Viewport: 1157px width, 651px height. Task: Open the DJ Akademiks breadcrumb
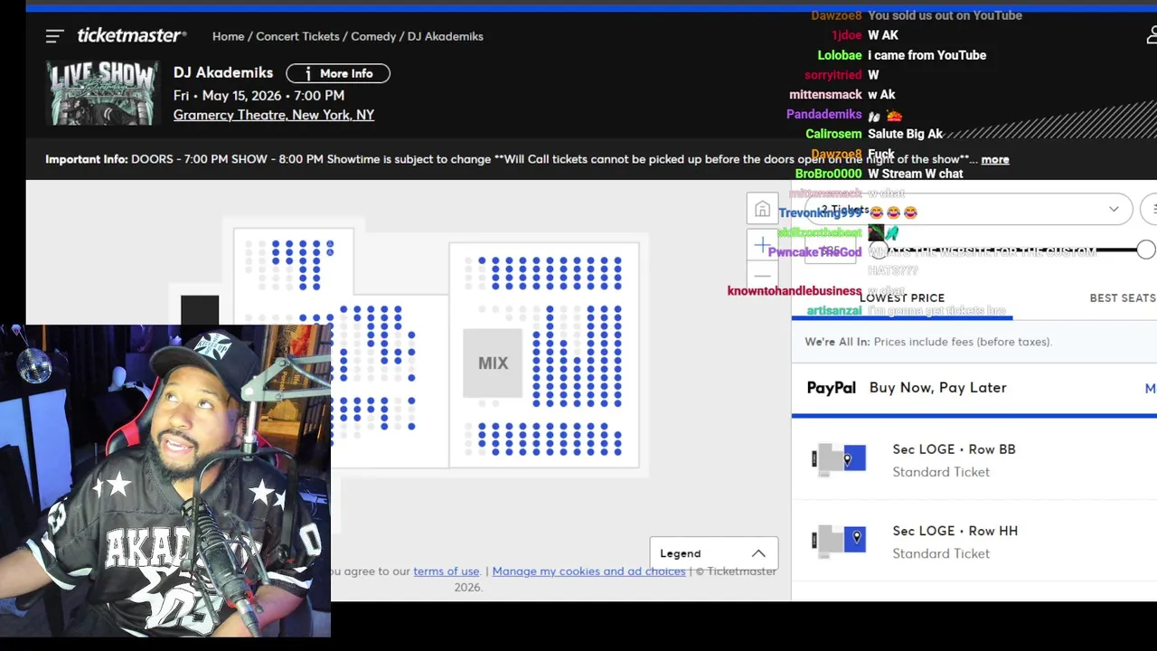click(x=446, y=36)
